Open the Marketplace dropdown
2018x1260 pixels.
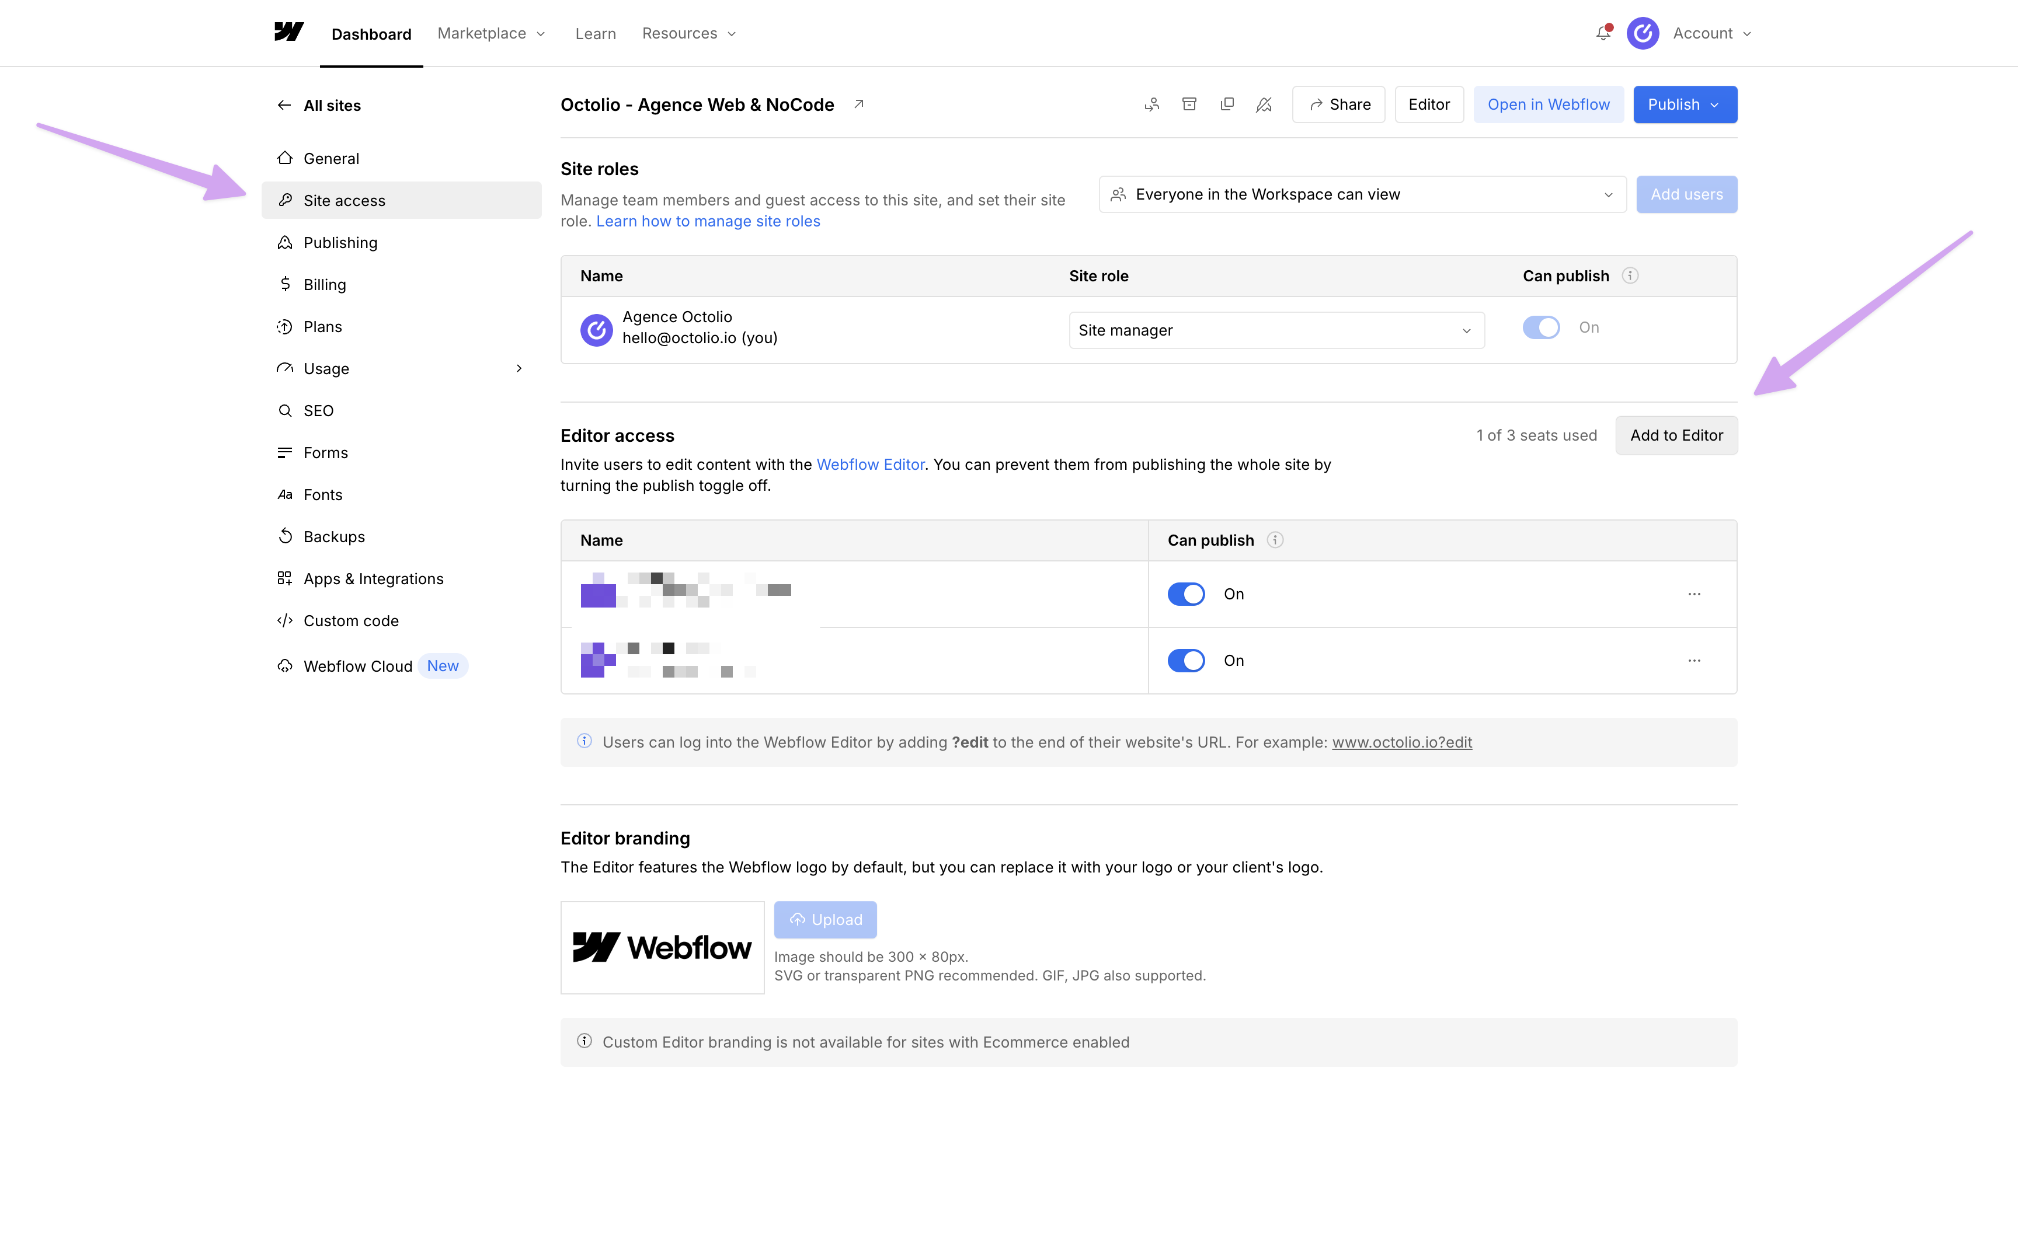coord(491,33)
